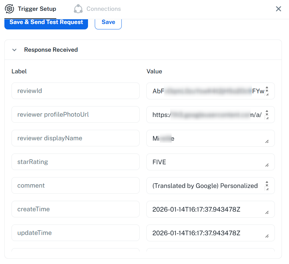Click the reviewId label field
Viewport: 289px width, 264px height.
click(x=75, y=91)
